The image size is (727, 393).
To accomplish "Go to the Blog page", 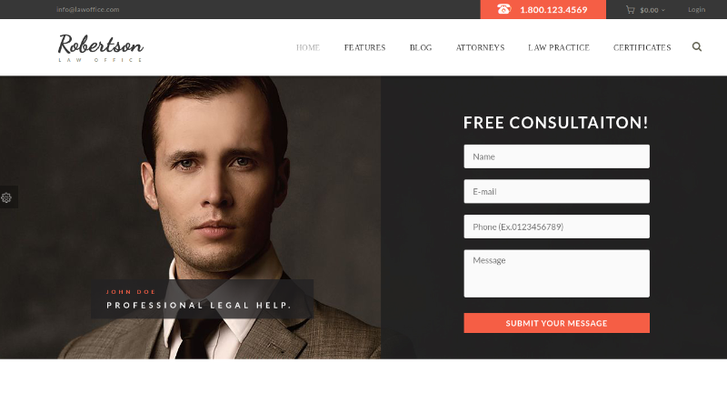I will tap(421, 47).
